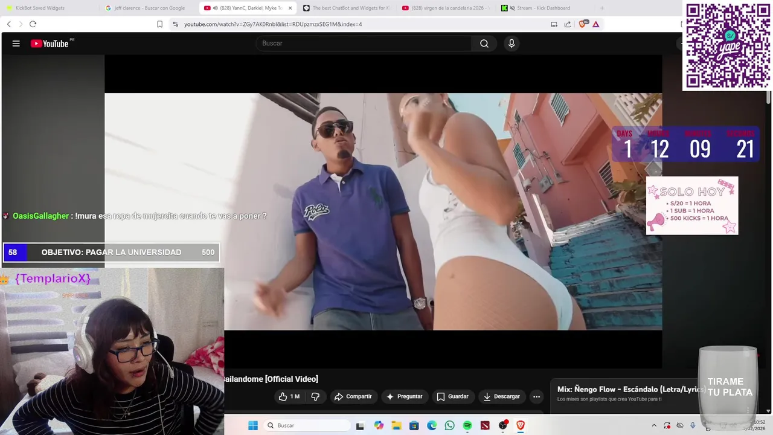Switch to The best ChatBot and Widgets tab
This screenshot has width=773, height=435.
point(347,8)
